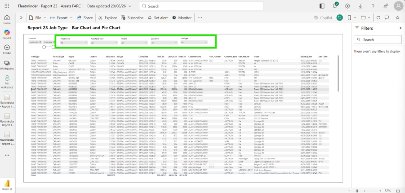Viewport: 405px width, 193px height.
Task: Click the Download arrow icon
Action: [x=360, y=6]
